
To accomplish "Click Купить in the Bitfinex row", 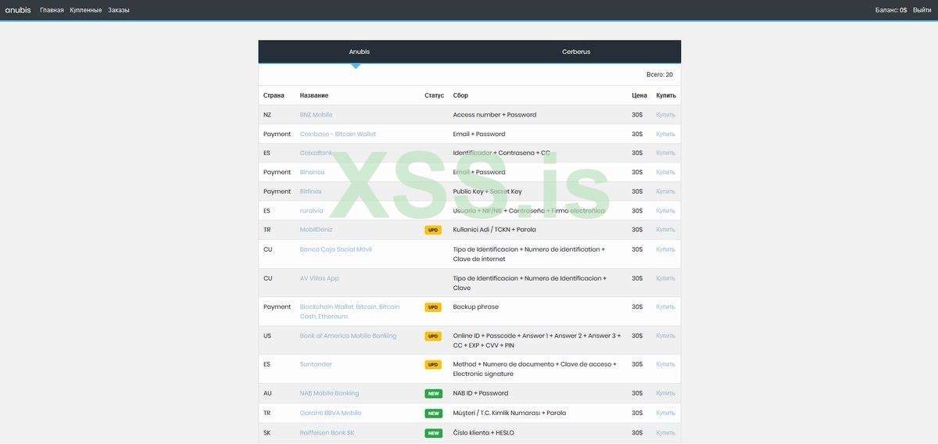I will 665,192.
